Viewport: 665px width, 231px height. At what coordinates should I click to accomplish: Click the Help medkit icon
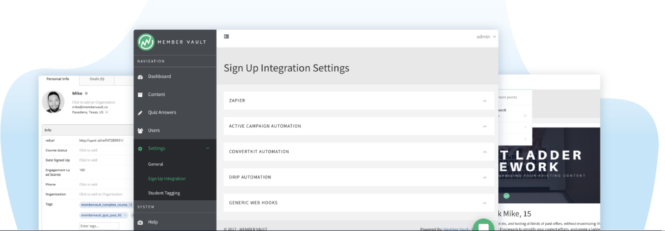(x=140, y=222)
